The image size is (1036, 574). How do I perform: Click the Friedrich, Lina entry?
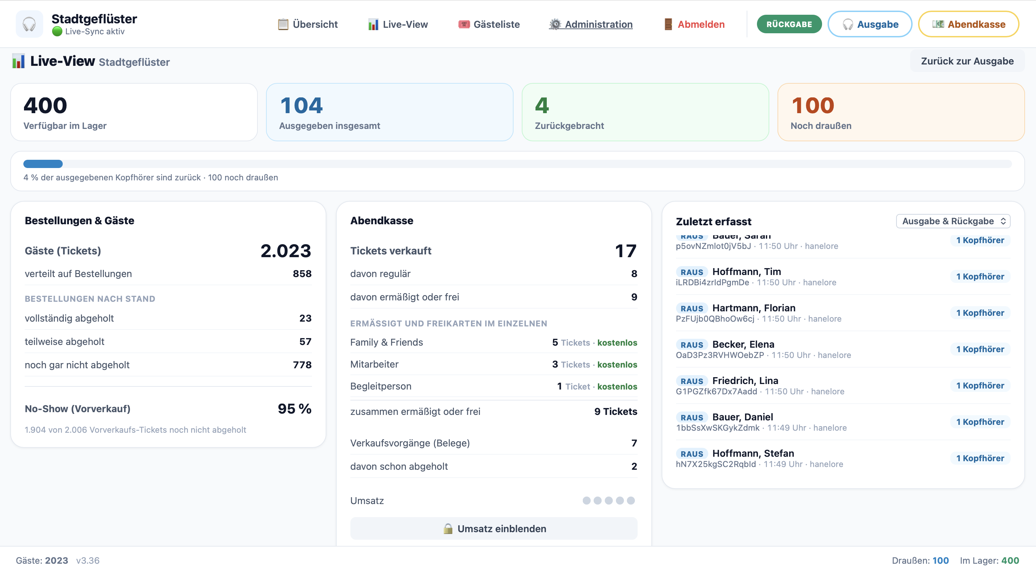(843, 385)
